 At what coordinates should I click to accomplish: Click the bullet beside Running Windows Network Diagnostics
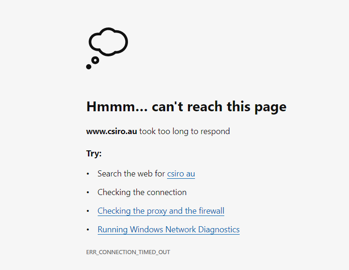(88, 229)
